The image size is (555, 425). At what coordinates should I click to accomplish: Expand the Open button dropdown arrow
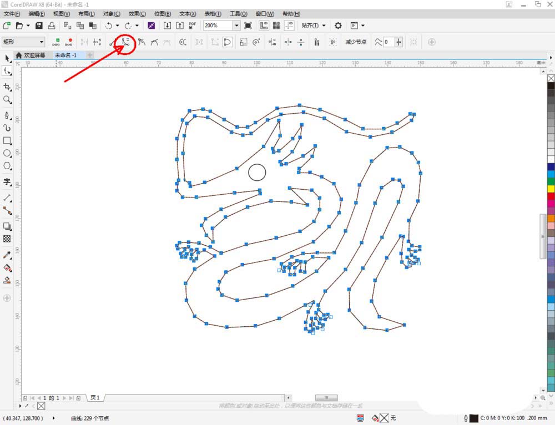(28, 26)
